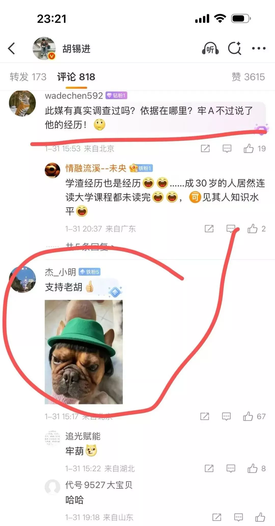Viewport: 275px width, 526px height.
Task: Repost wadechen592's comment via share icon
Action: 205,149
